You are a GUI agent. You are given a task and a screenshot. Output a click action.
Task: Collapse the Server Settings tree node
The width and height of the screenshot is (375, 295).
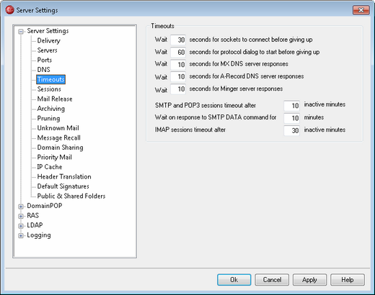21,32
